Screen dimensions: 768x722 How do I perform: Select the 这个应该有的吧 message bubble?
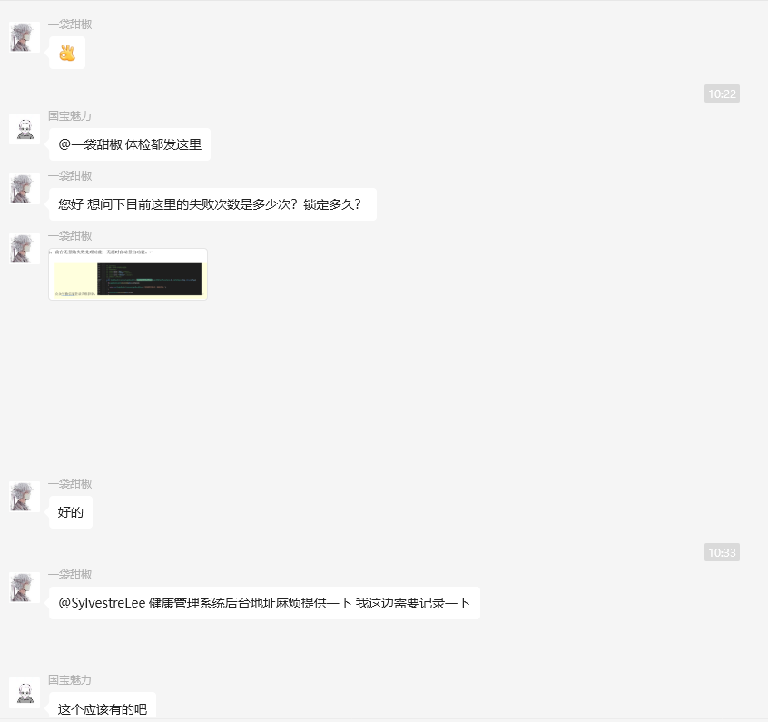tap(103, 706)
